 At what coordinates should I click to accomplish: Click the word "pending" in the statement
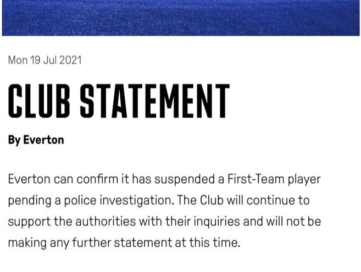pyautogui.click(x=29, y=201)
